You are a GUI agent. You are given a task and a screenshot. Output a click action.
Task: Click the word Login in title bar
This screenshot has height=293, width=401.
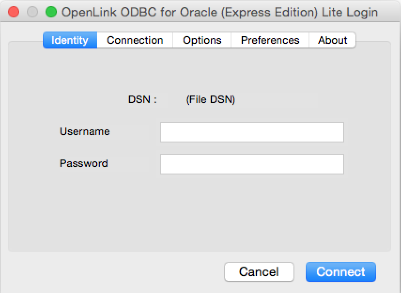pyautogui.click(x=362, y=13)
